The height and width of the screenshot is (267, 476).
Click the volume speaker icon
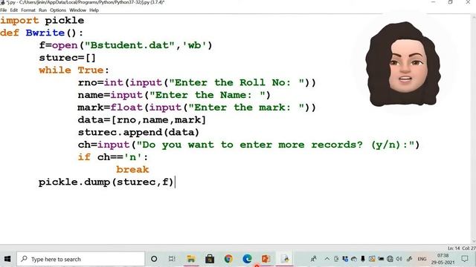click(399, 259)
